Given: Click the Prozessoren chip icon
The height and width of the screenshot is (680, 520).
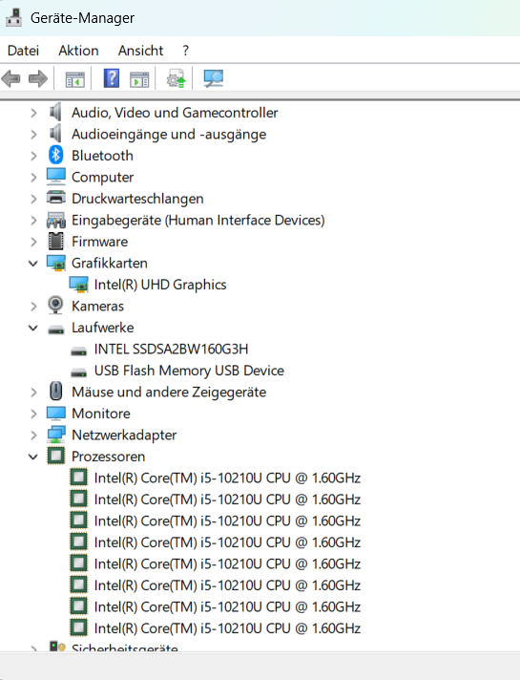Looking at the screenshot, I should point(56,456).
